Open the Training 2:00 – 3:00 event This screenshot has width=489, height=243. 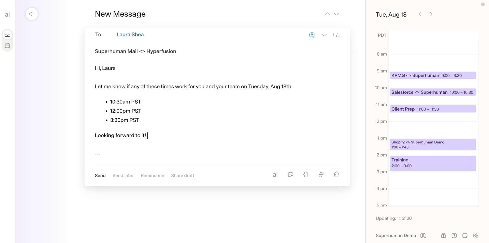432,163
